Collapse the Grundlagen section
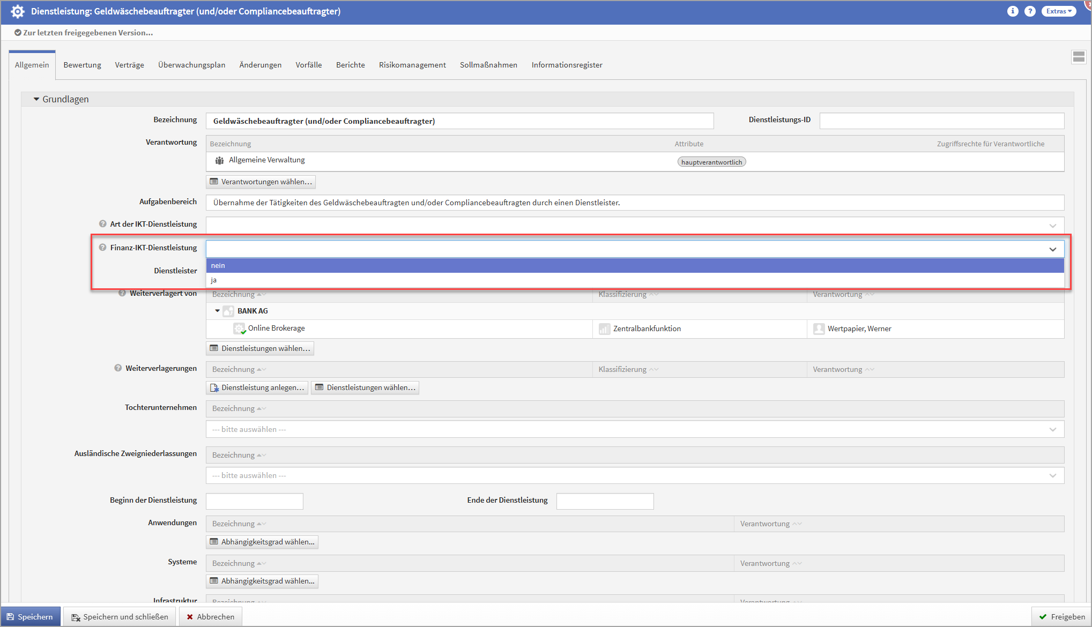The width and height of the screenshot is (1092, 627). [36, 99]
